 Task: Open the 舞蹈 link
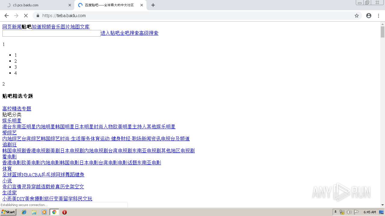(70, 175)
